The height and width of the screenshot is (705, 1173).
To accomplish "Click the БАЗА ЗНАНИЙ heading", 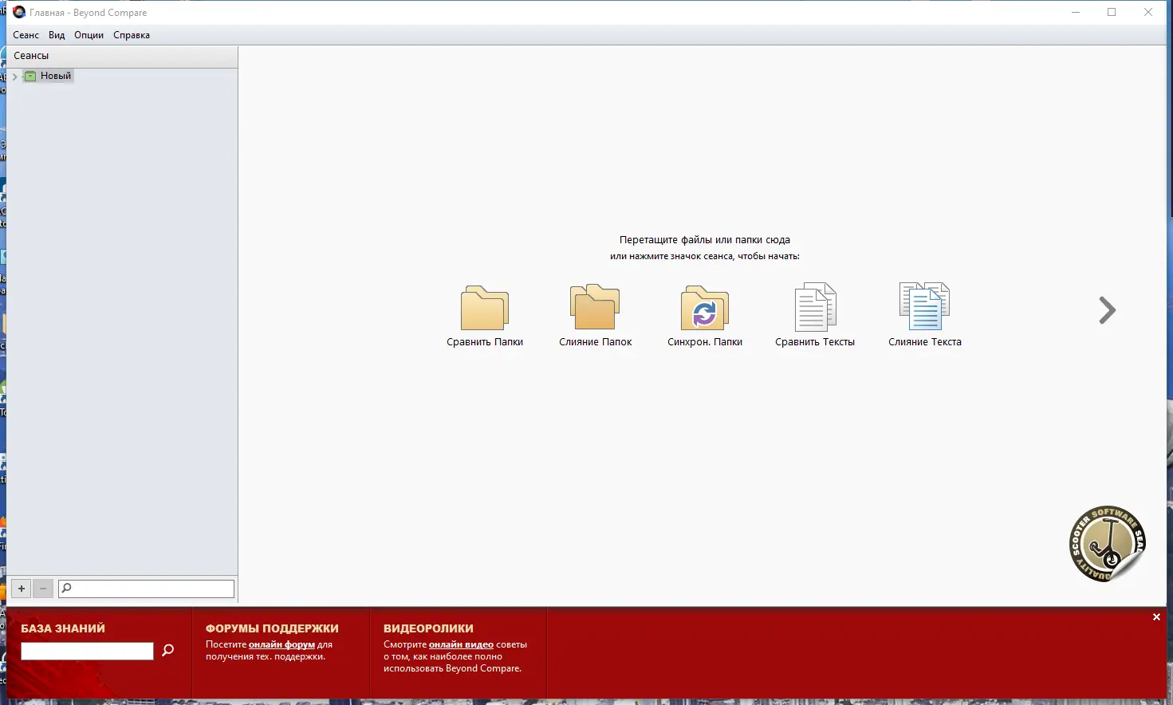I will [63, 628].
